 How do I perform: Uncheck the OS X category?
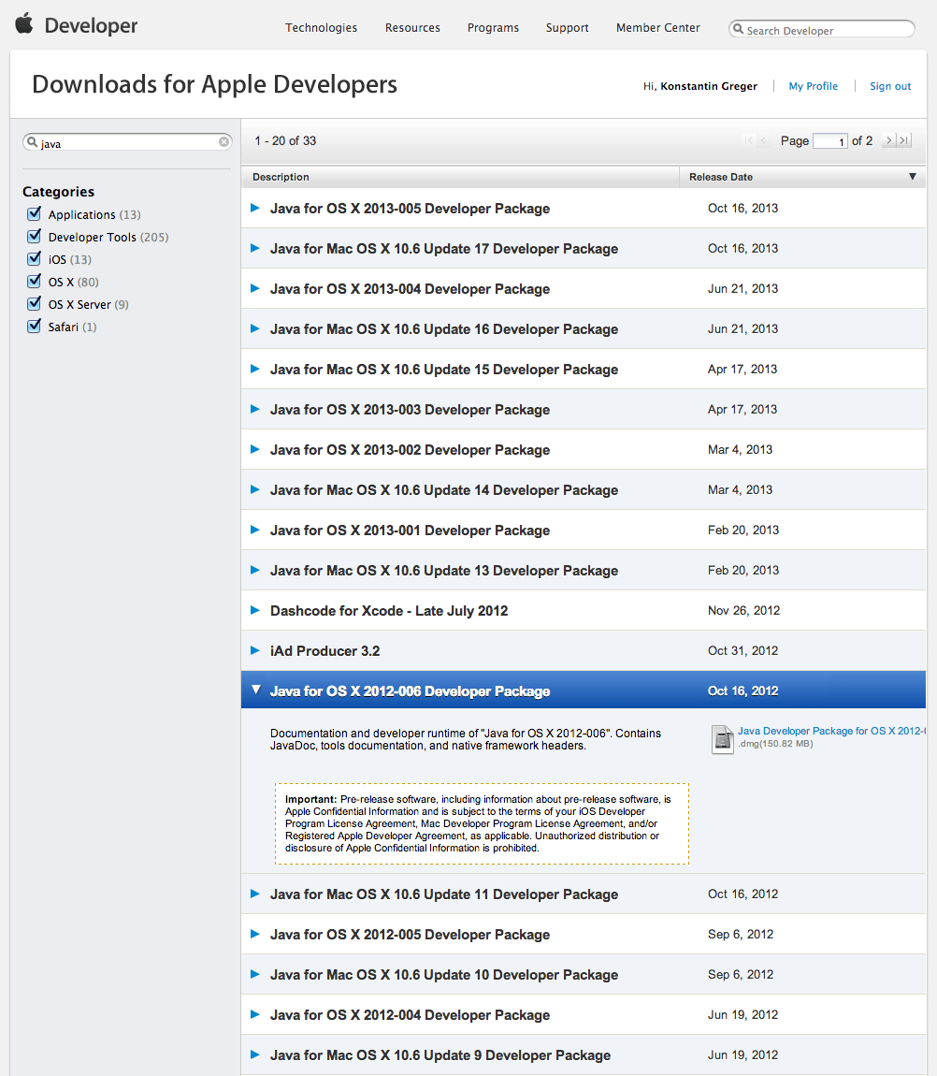coord(35,281)
